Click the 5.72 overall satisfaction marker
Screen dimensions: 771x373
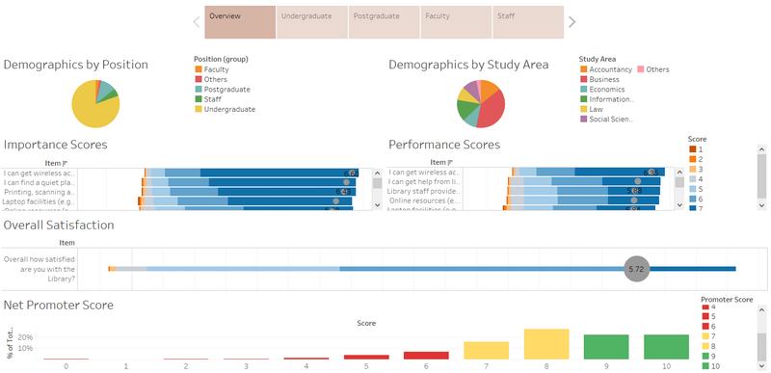(x=636, y=269)
